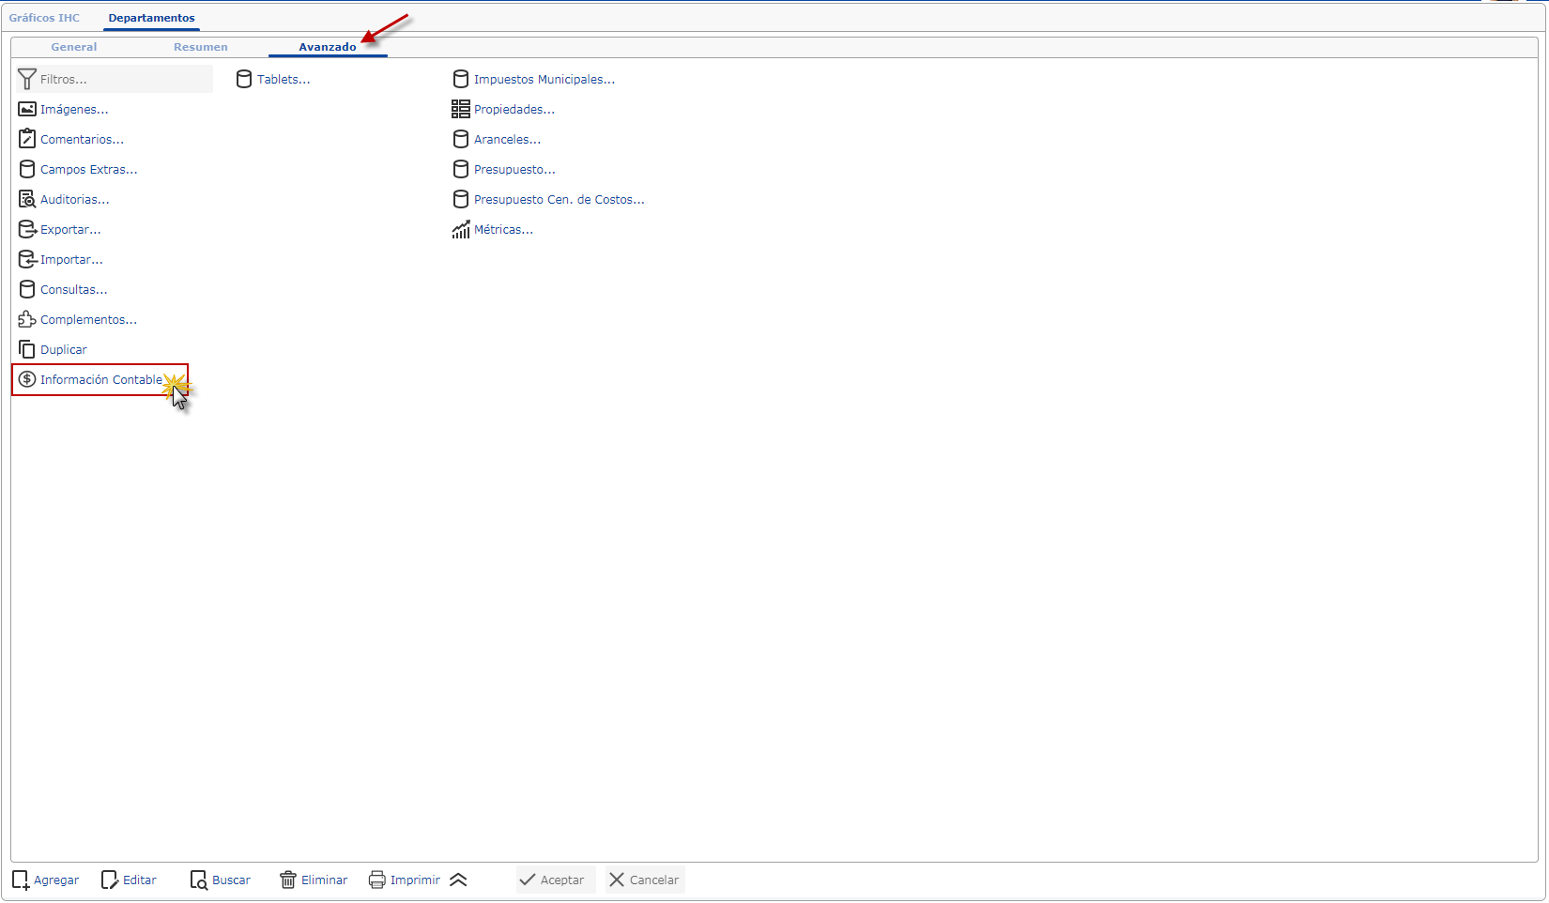Confirm with the Aceptar button
The width and height of the screenshot is (1549, 903).
(556, 880)
